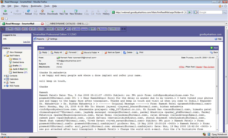Viewport: 228px width, 138px height.
Task: Click the RSS feed icon in bookmarks bar
Action: click(x=3, y=18)
